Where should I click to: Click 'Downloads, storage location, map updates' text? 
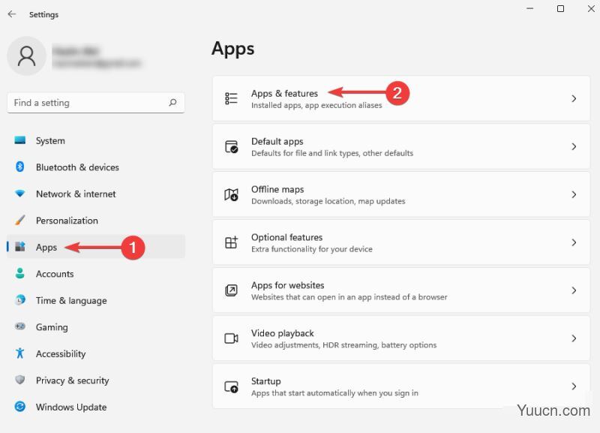point(328,201)
